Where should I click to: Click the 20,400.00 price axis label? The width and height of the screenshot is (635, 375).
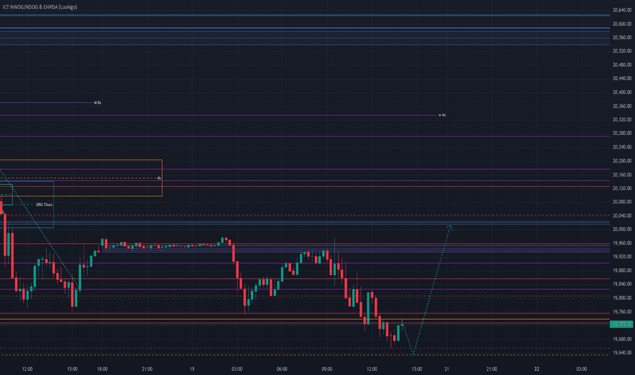coord(622,92)
